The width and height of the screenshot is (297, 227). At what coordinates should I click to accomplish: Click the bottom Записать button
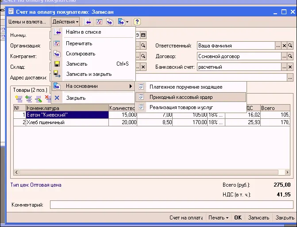[x=258, y=218]
